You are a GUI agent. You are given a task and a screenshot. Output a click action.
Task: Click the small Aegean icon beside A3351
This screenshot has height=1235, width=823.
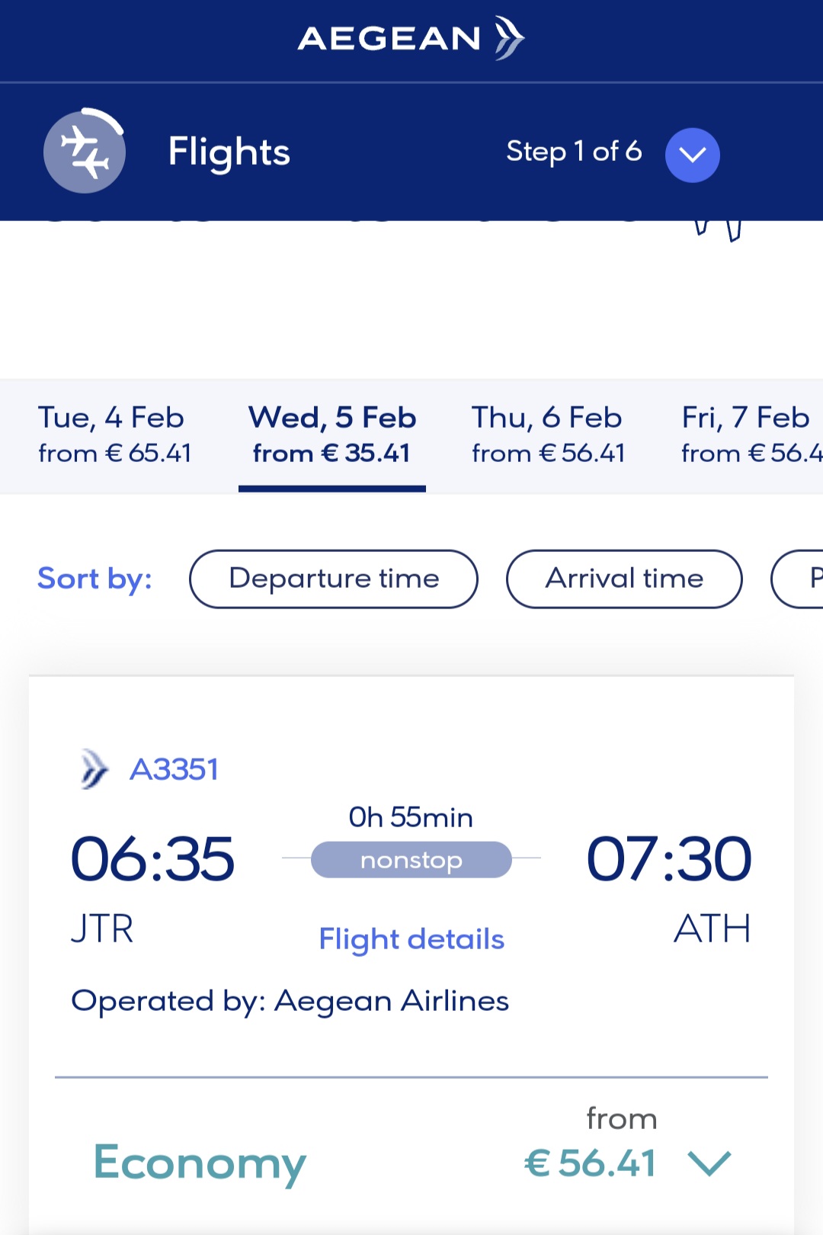(x=94, y=768)
